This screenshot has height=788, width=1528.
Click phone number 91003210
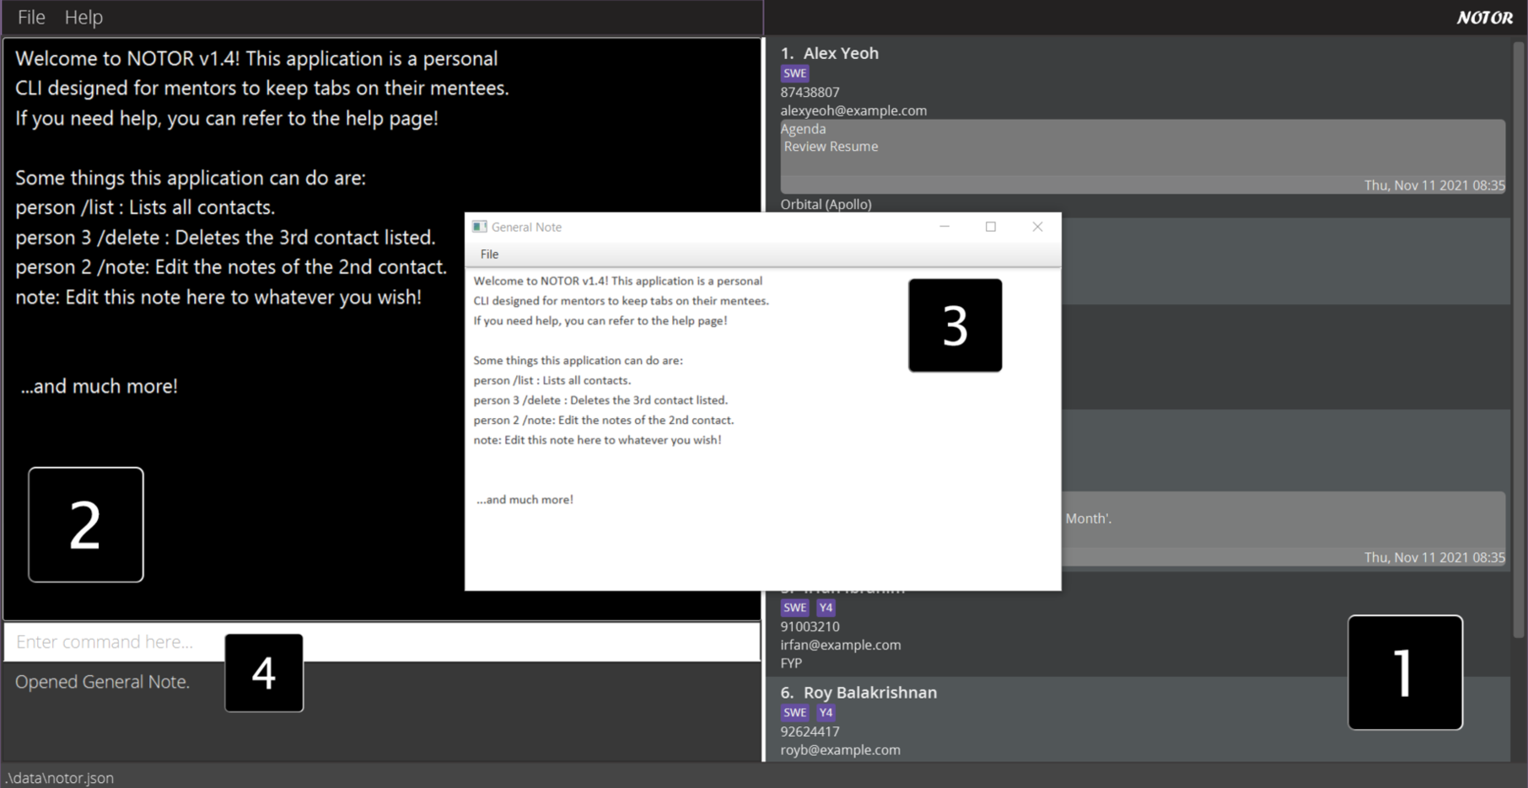click(810, 626)
